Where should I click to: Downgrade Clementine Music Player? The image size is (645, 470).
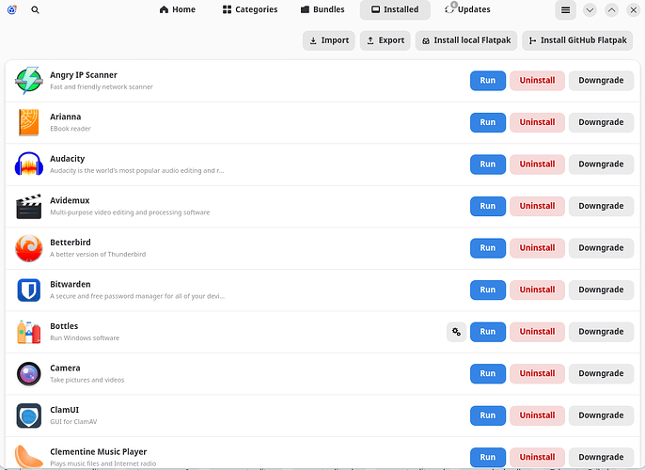coord(601,457)
